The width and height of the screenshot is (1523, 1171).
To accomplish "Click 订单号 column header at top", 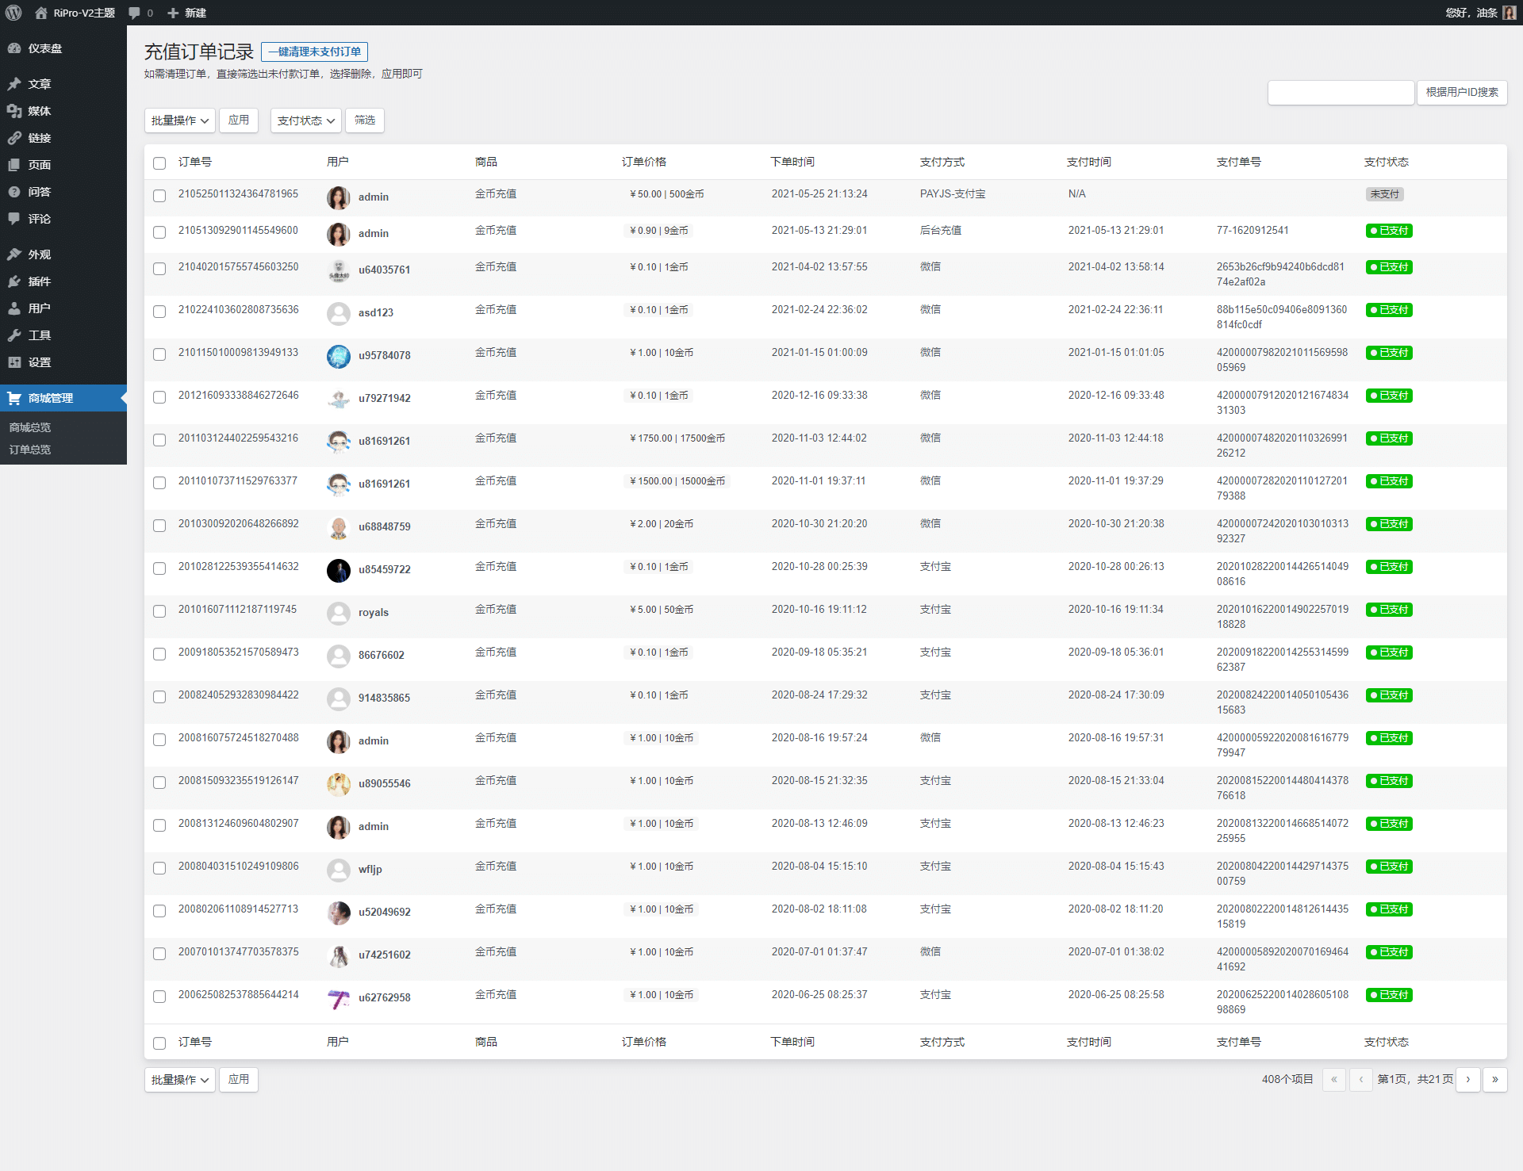I will [195, 162].
